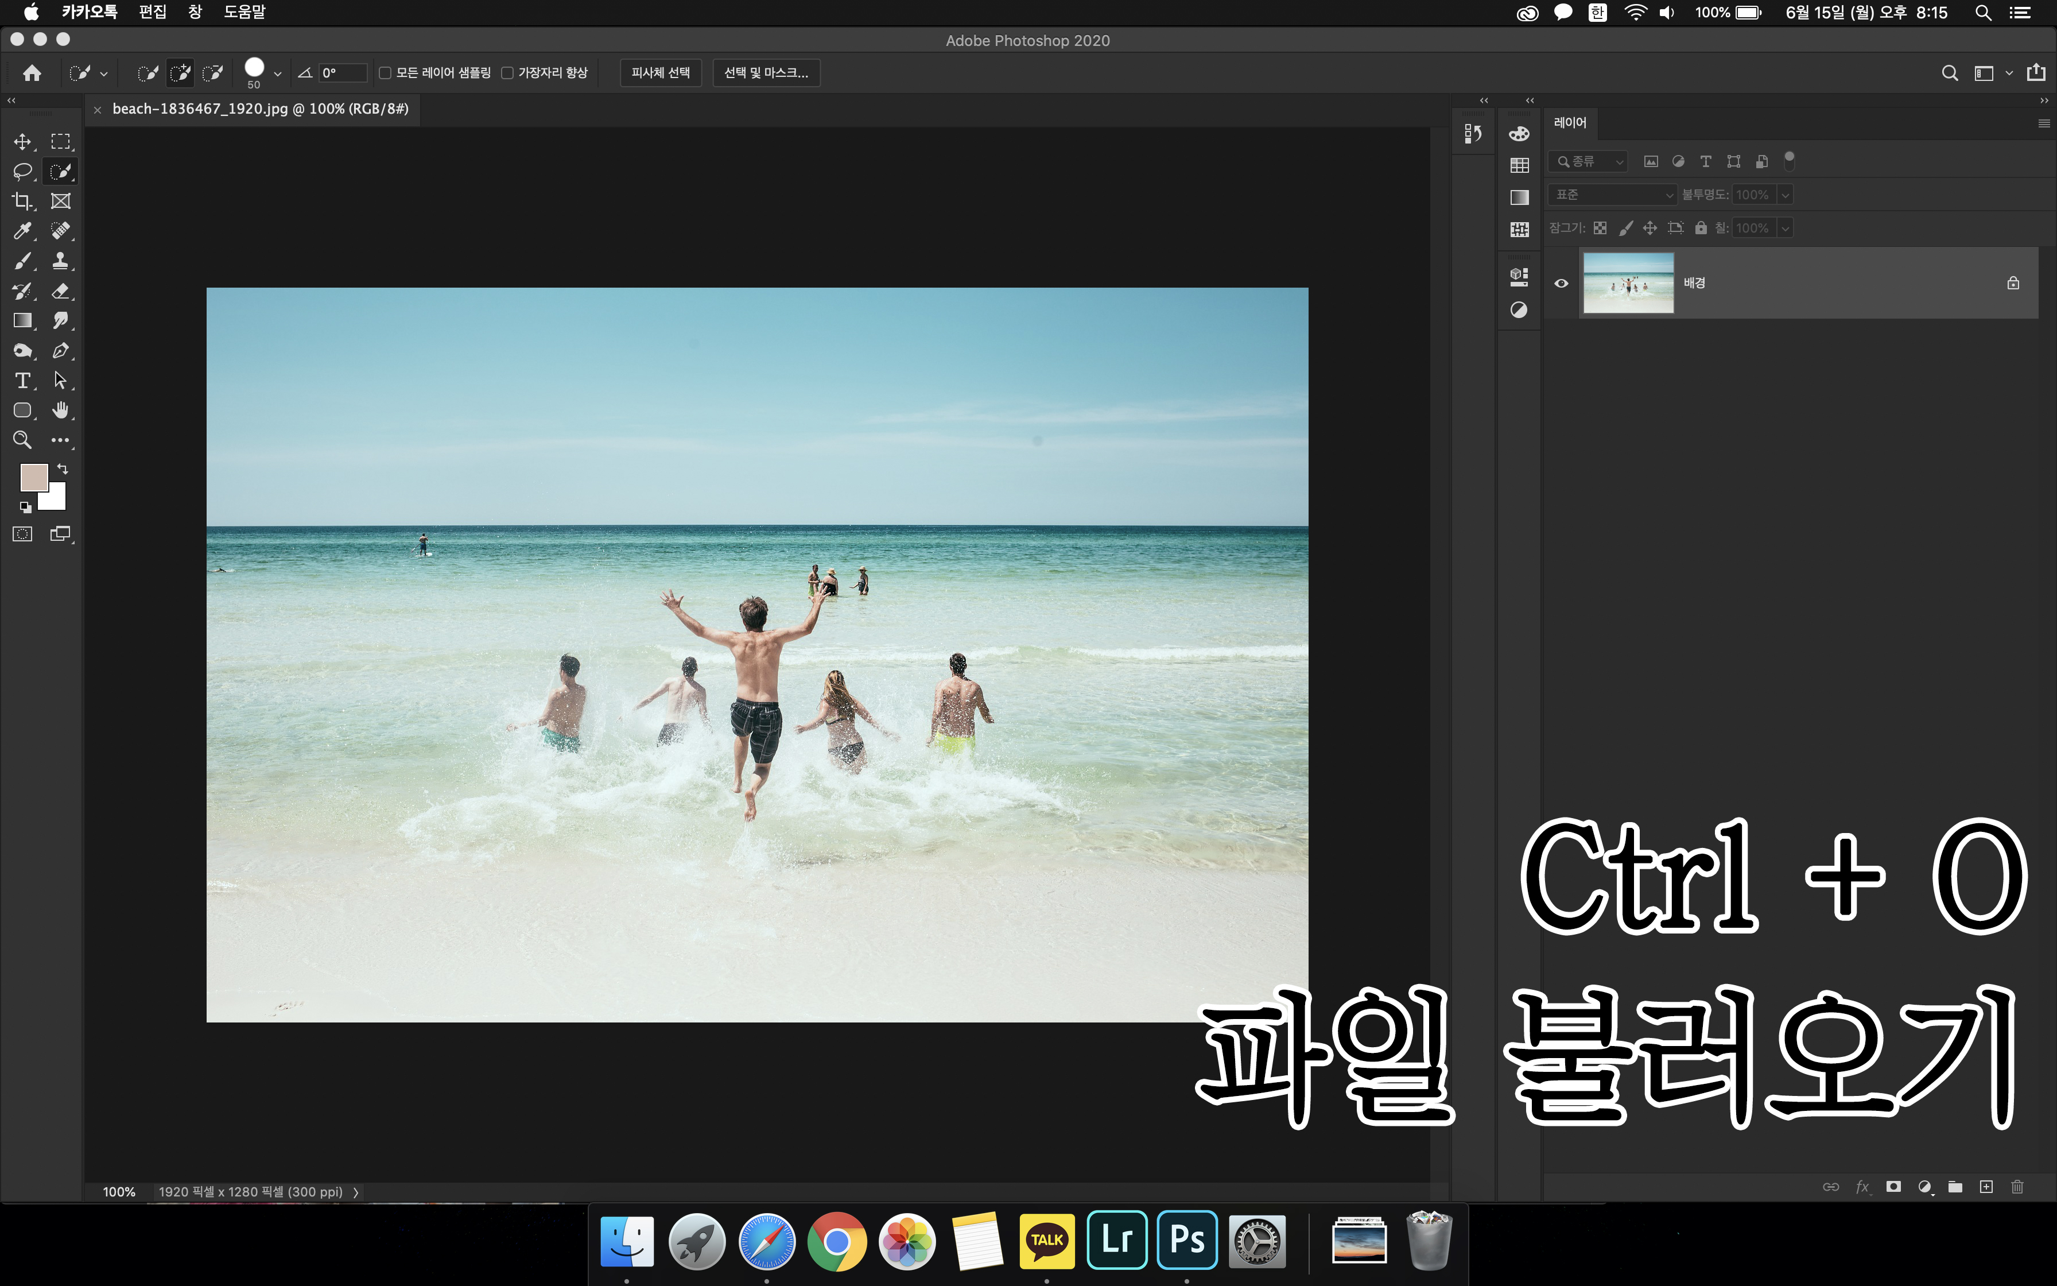2057x1286 pixels.
Task: Select the Lasso tool
Action: coord(22,171)
